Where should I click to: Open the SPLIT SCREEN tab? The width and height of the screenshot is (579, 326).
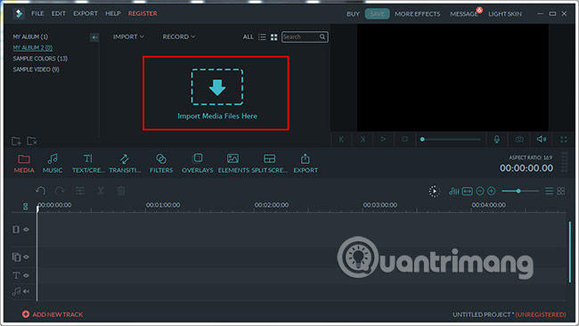point(270,164)
